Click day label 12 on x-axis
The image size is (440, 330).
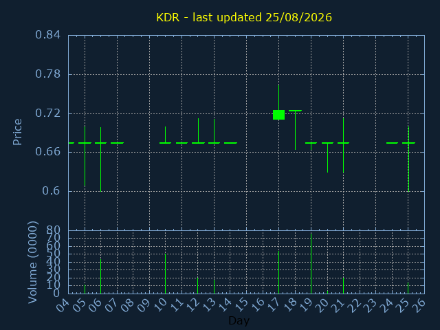click(192, 305)
